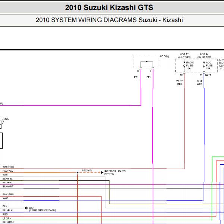Click the 'RED' wire label
Screen dimensions: 224x224
point(5,214)
